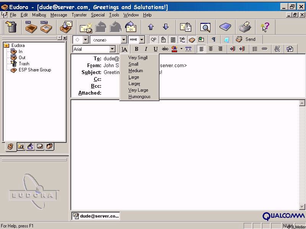Toggle the TT fixed-width font button
Screen dimensions: 306x229
tap(188, 49)
